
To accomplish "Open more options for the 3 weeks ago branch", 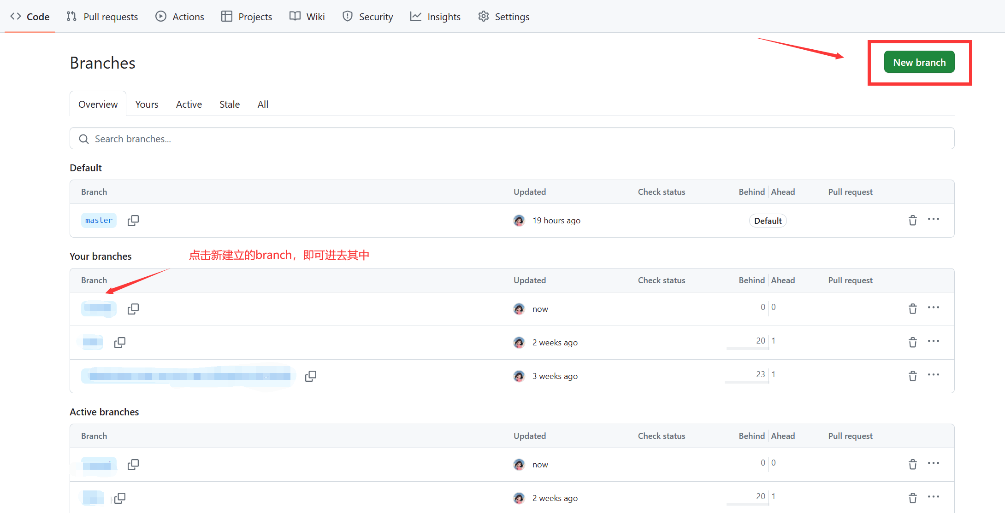I will 933,375.
